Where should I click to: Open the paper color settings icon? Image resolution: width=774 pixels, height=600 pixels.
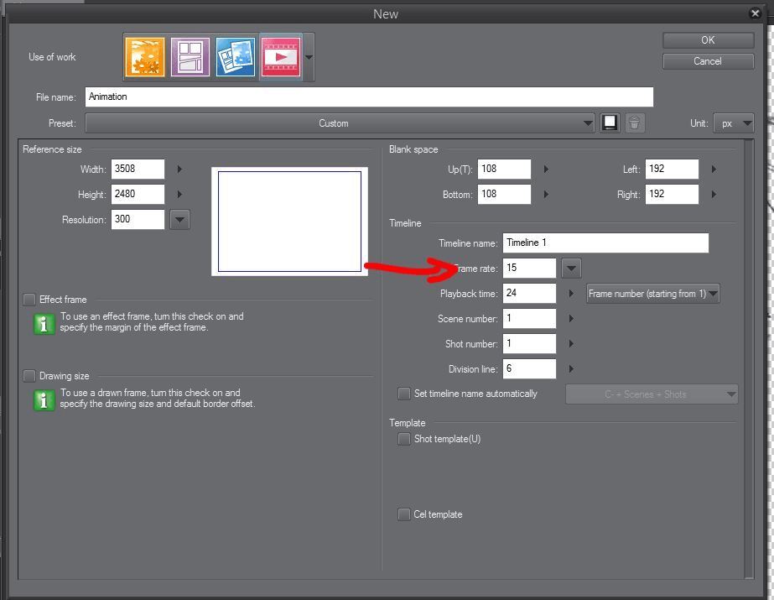610,123
